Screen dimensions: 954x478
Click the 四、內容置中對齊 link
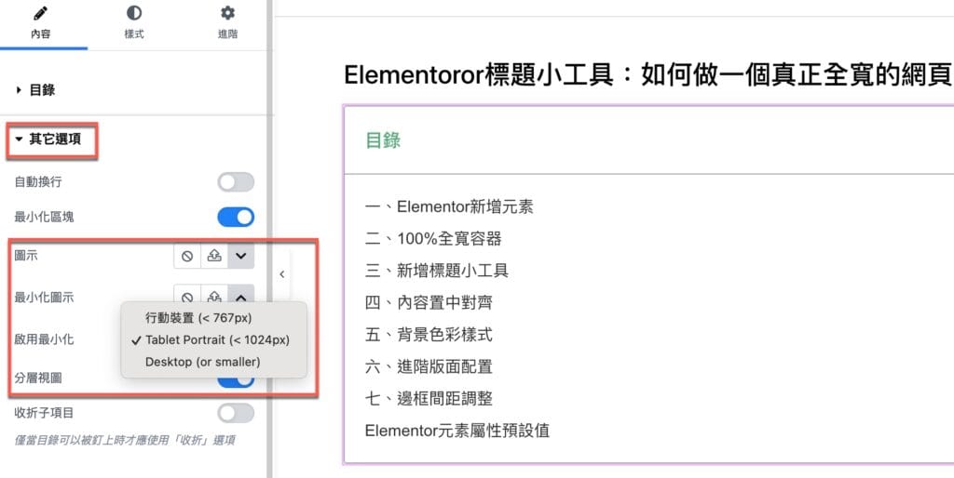tap(429, 302)
